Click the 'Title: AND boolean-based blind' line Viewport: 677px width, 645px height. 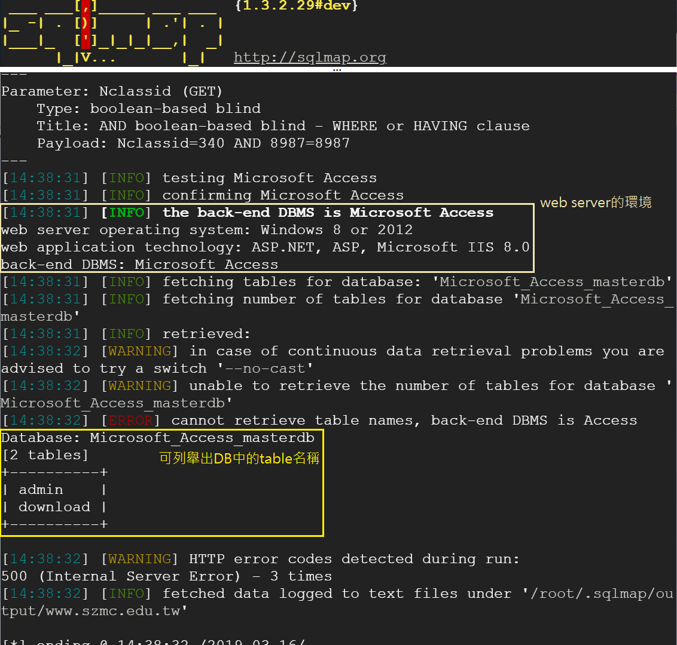click(283, 126)
